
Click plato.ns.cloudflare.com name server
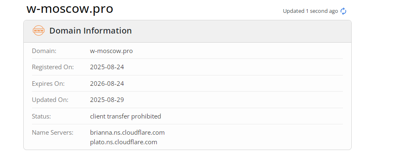(123, 142)
